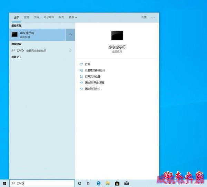Click the Cortana circle icon
This screenshot has height=187, width=207.
80,183
